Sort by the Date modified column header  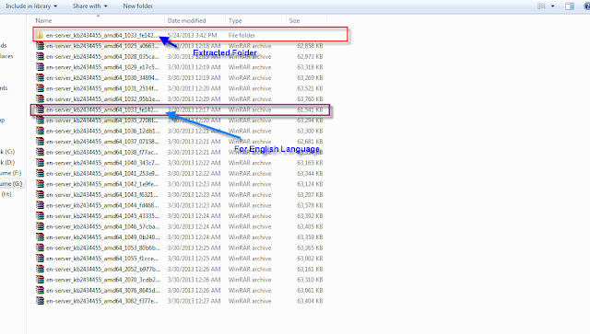click(186, 20)
